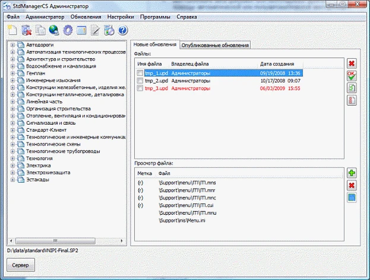Click the blue help question mark icon
370x280 pixels.
pos(123,30)
